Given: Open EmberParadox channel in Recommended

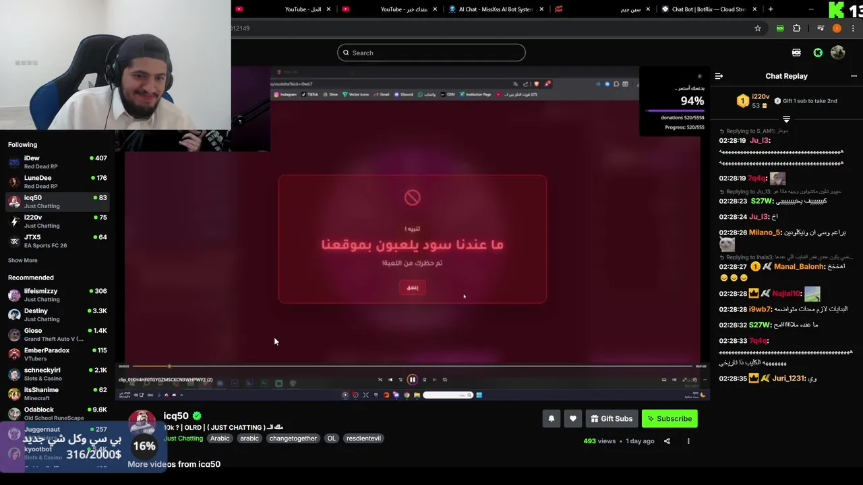Looking at the screenshot, I should 57,354.
